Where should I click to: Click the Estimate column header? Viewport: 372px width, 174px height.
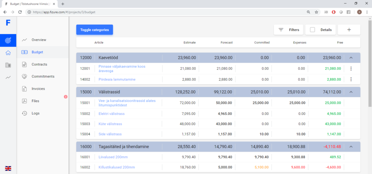click(x=190, y=43)
